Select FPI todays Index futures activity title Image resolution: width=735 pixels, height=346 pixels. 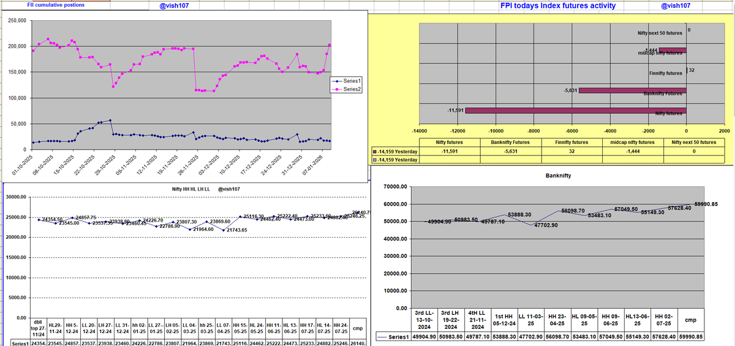point(558,6)
